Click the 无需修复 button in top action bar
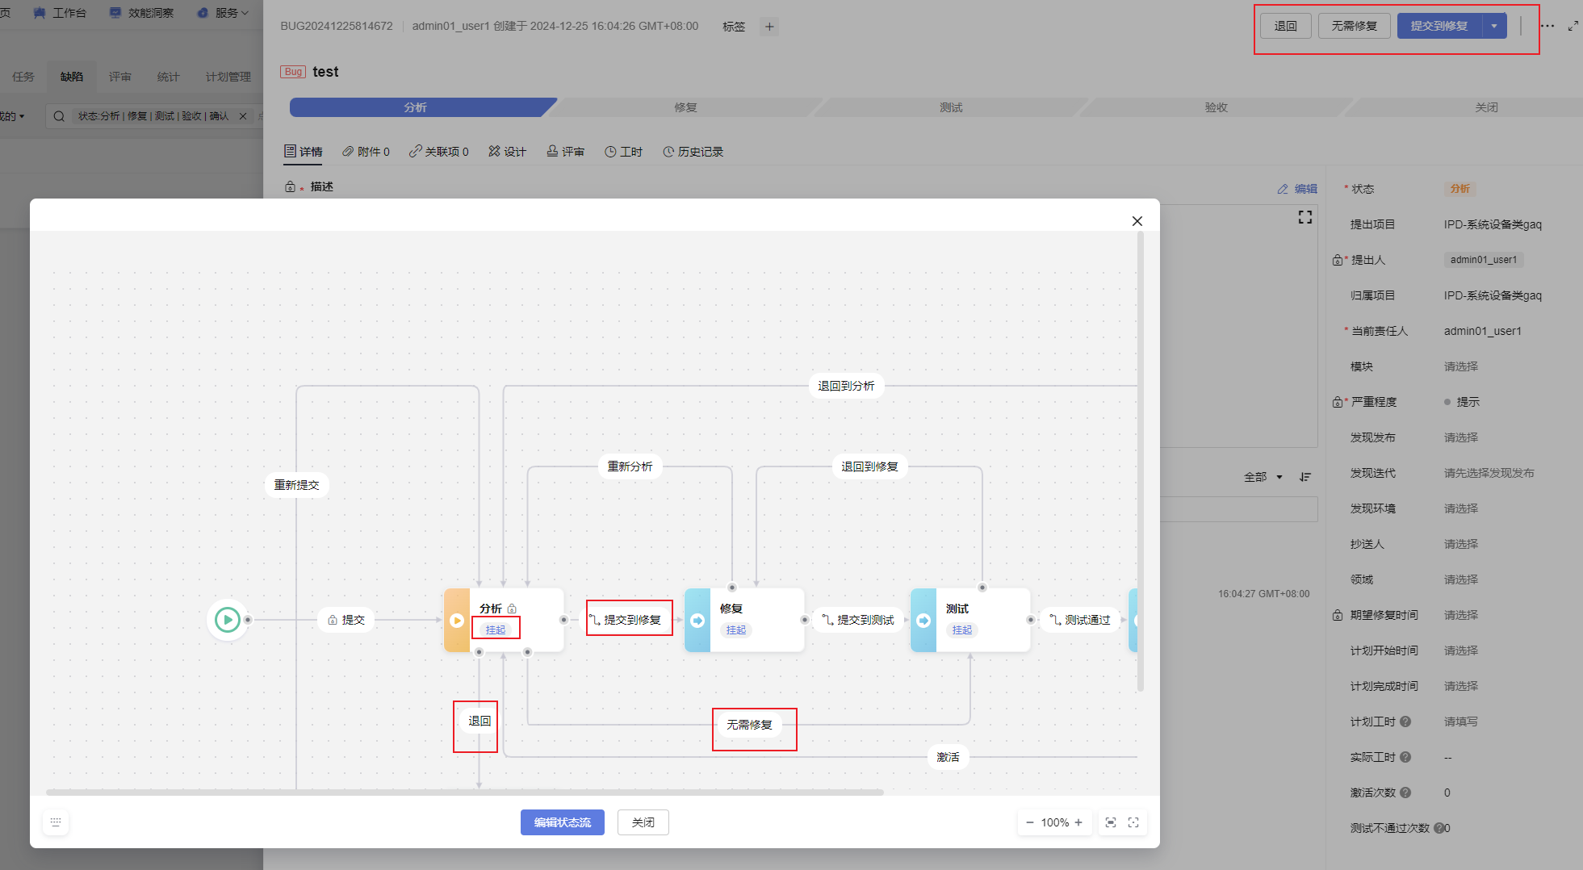The image size is (1583, 870). pos(1355,26)
